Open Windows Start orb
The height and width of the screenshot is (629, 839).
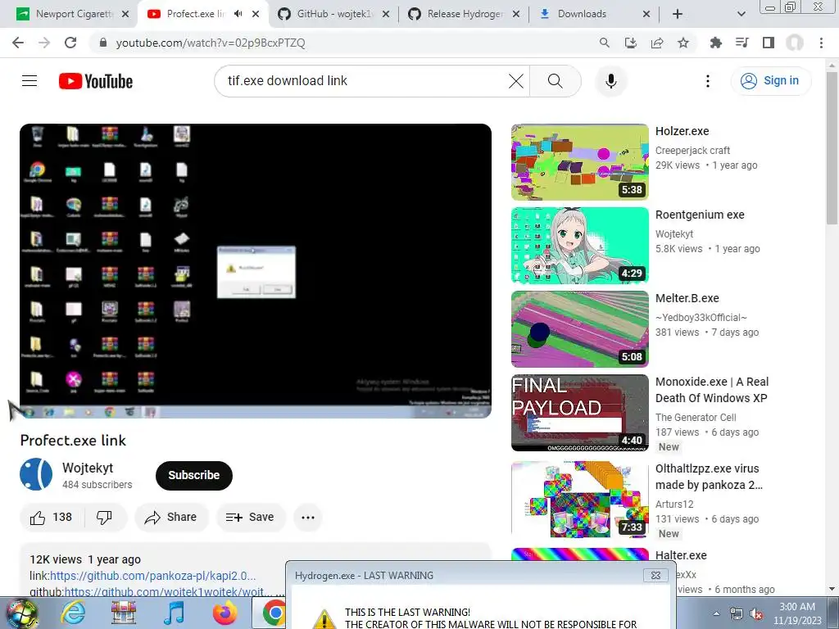21,613
